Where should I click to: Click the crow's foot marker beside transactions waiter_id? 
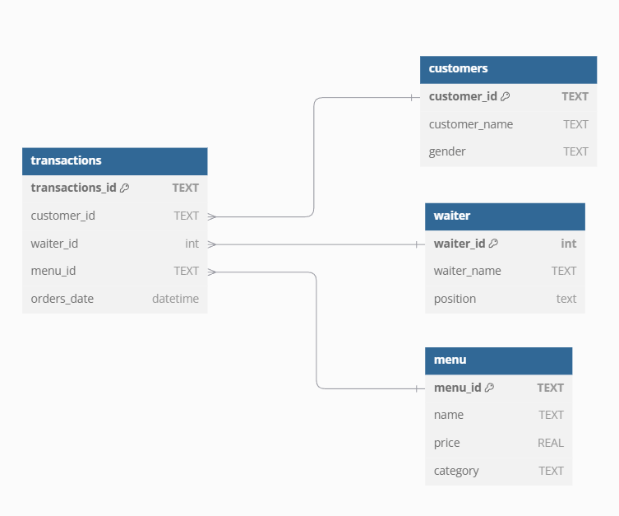click(x=212, y=244)
